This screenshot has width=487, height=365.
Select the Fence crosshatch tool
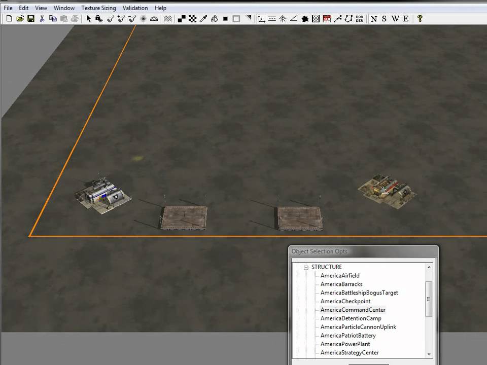[316, 19]
